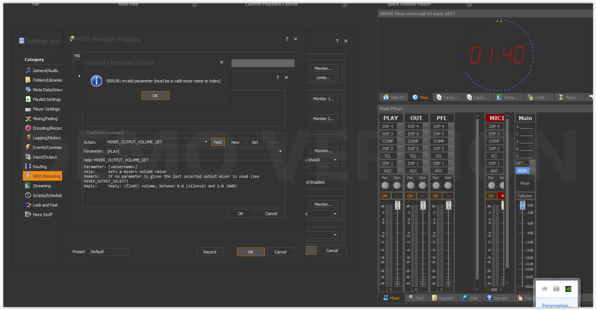The height and width of the screenshot is (310, 596).
Task: Toggle MIC1 mixer ON button
Action: (x=491, y=196)
